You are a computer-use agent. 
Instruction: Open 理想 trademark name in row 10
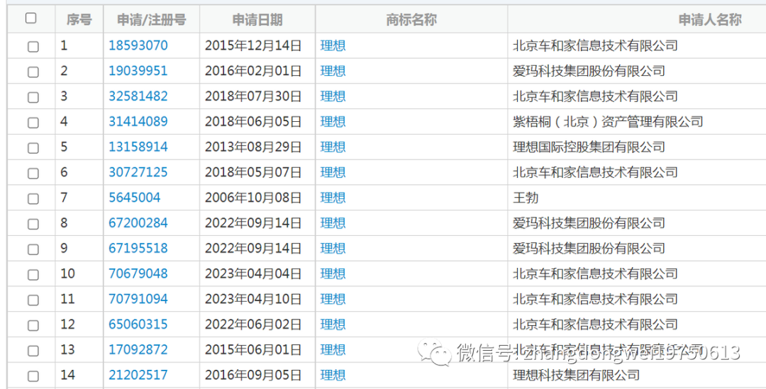333,274
